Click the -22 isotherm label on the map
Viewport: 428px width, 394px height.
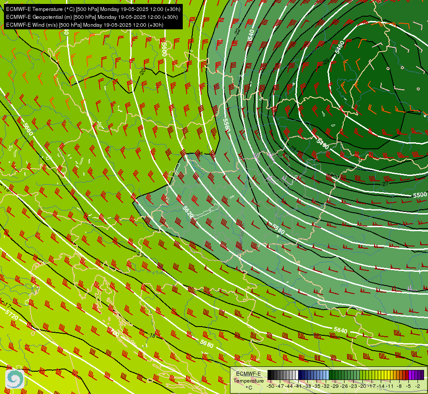[237, 31]
